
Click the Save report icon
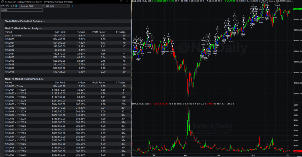[x=3, y=6]
